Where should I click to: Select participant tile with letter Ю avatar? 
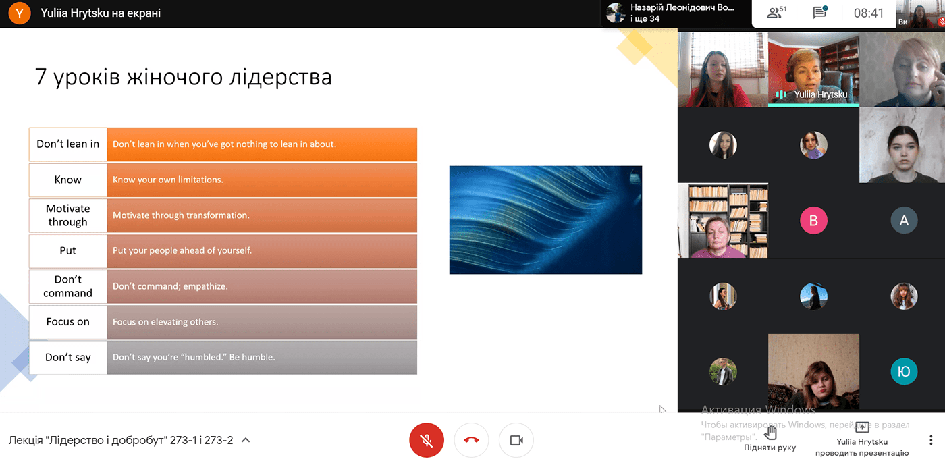tap(904, 371)
